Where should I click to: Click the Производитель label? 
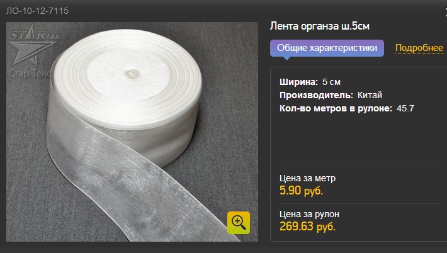(316, 95)
